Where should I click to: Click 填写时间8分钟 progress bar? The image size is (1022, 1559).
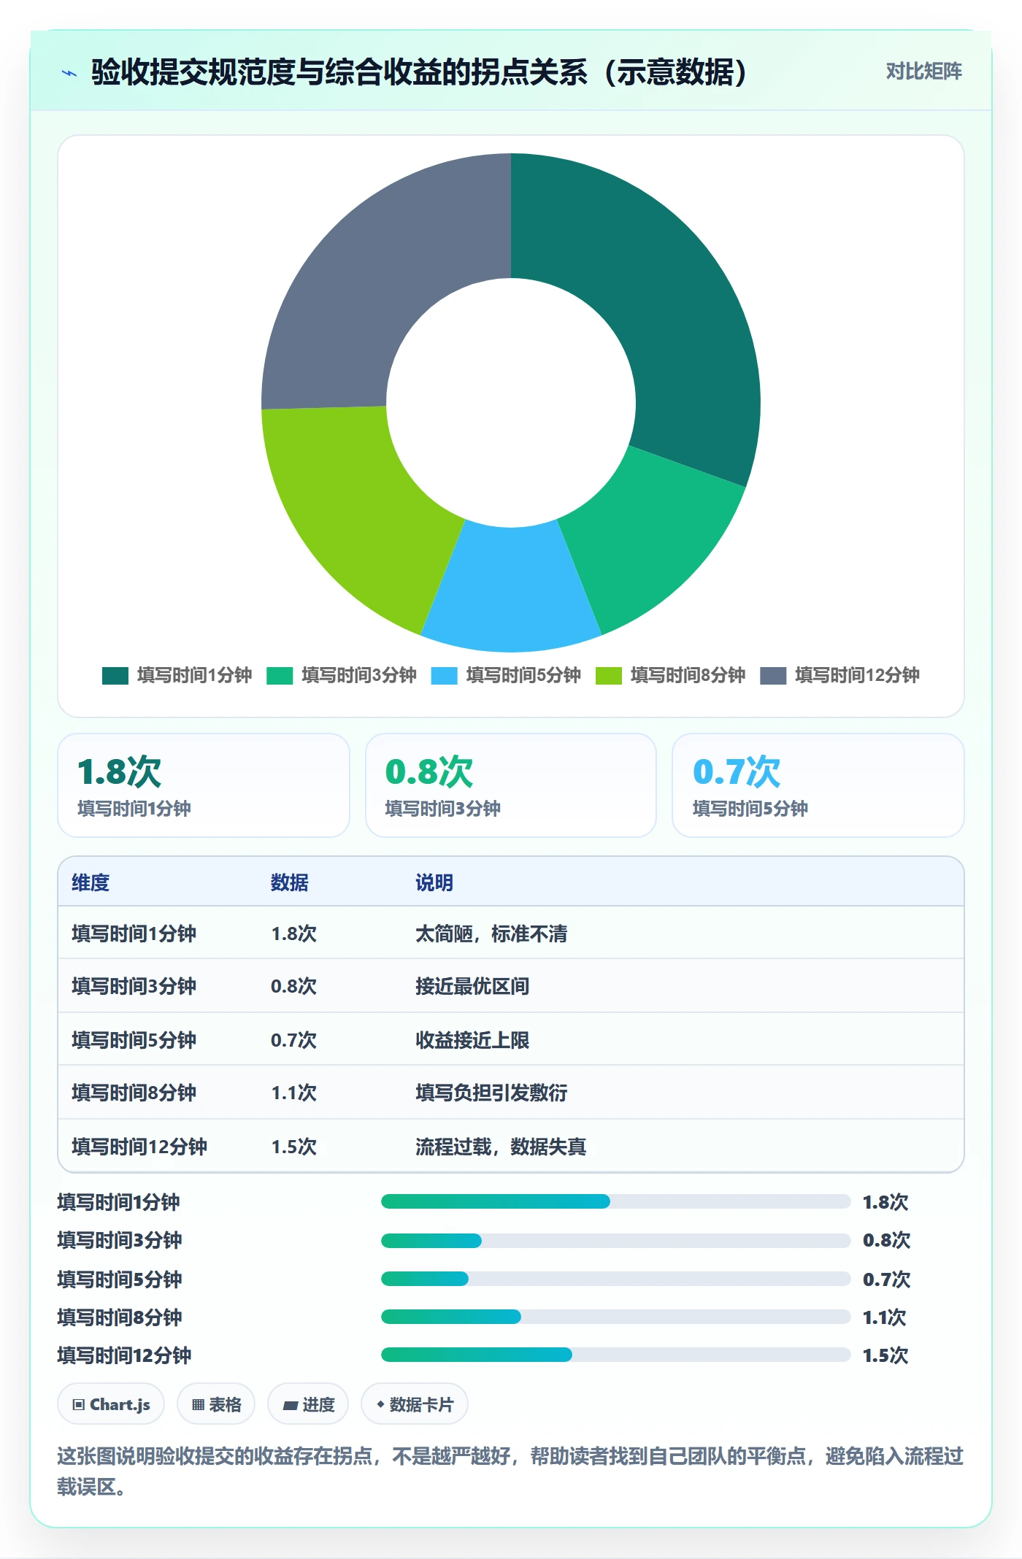tap(615, 1317)
